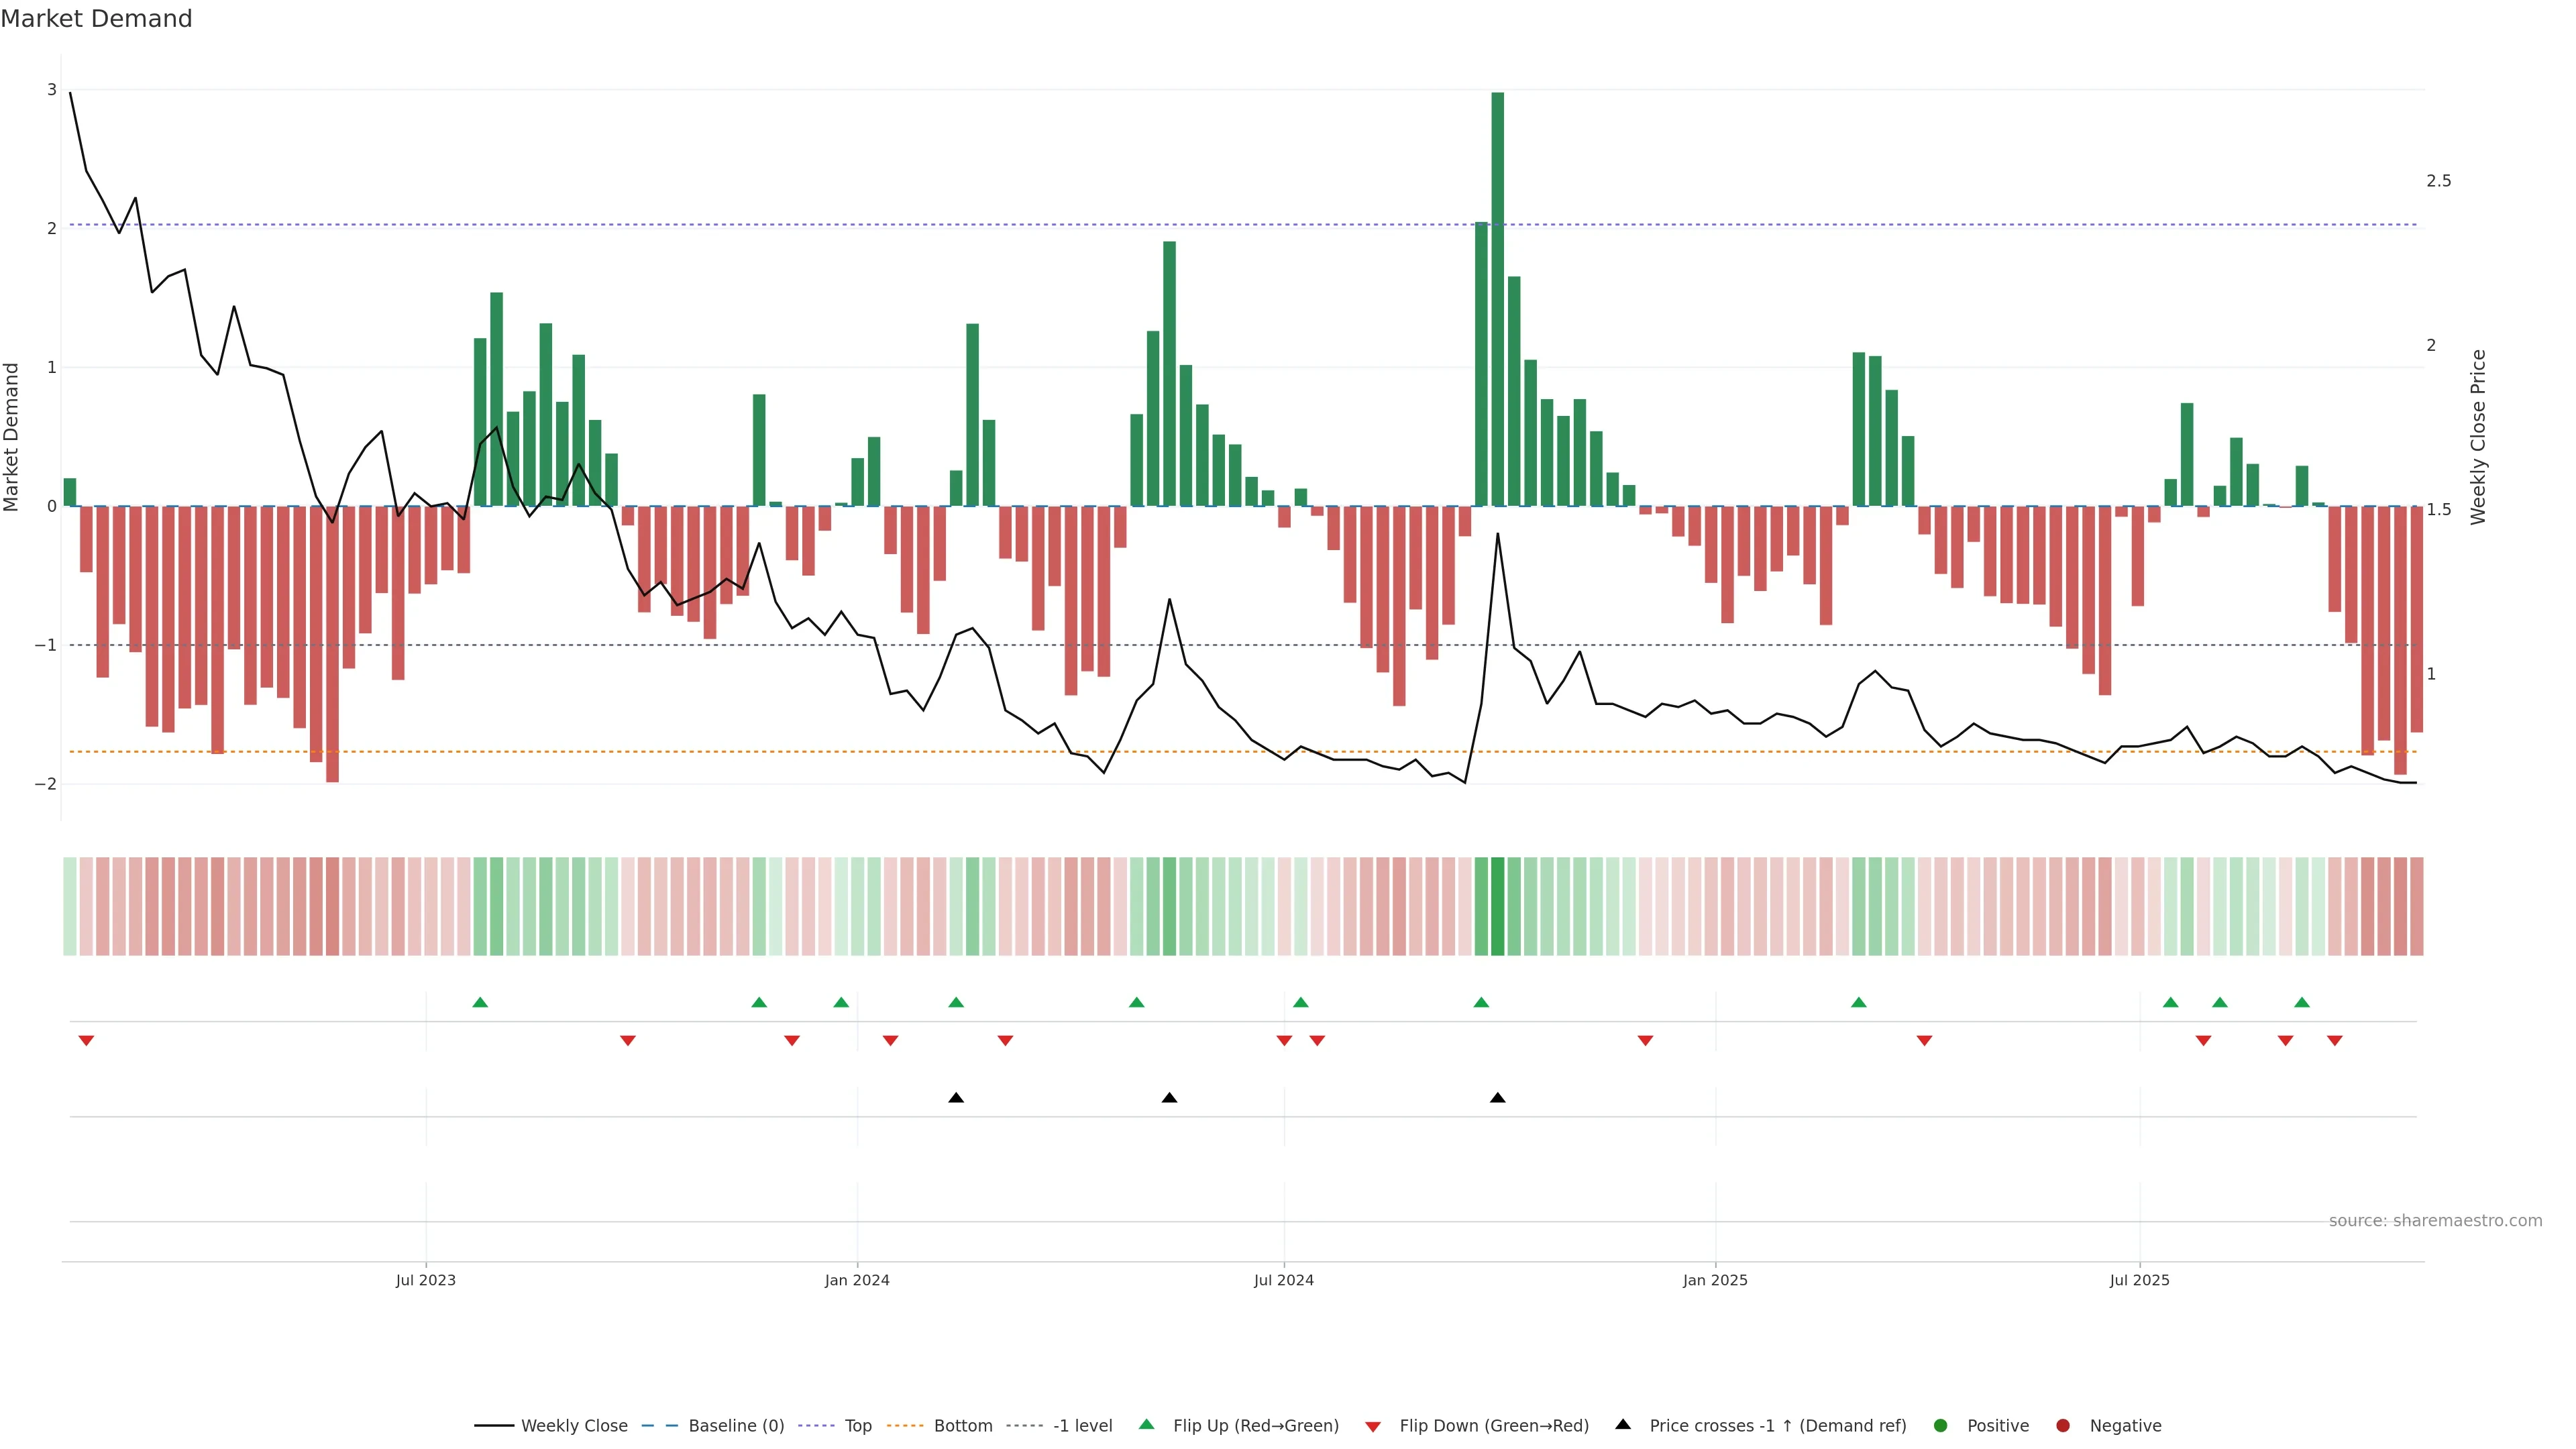Click the Weekly Close Price axis title

2478,437
